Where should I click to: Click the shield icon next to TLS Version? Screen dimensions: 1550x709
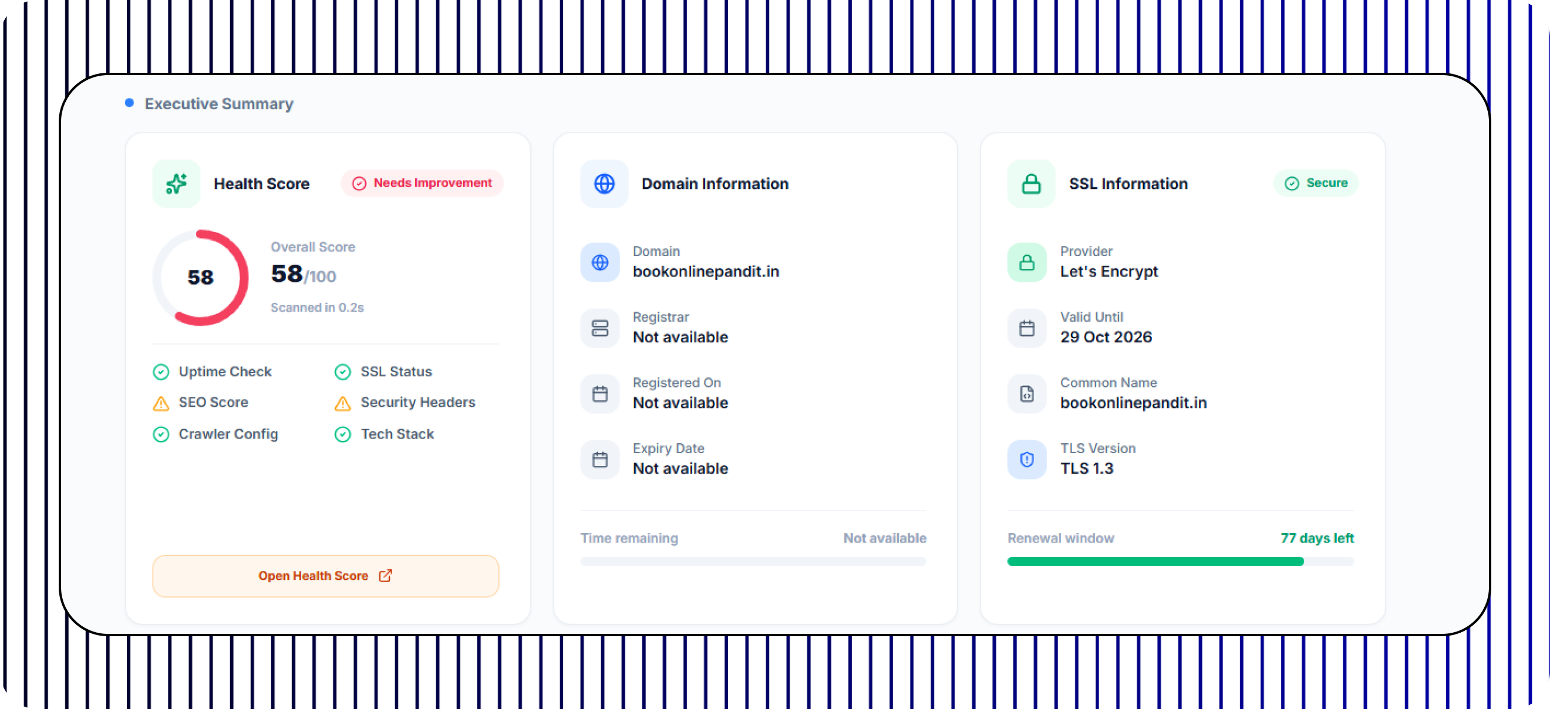coord(1027,460)
